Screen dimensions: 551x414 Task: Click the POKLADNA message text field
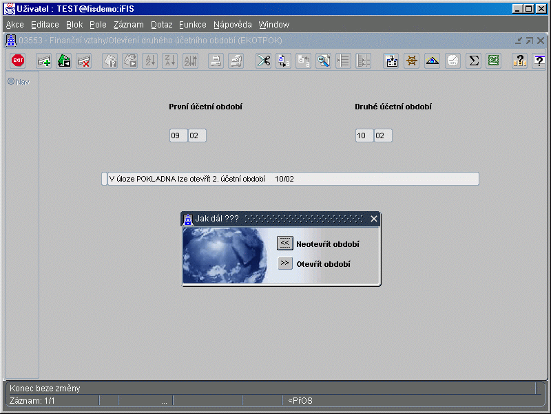click(293, 179)
